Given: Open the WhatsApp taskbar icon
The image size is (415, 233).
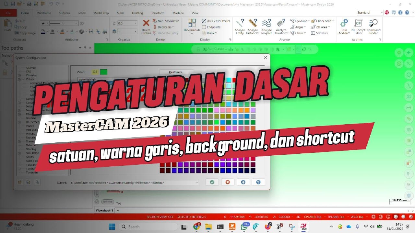Looking at the screenshot, I should [244, 227].
